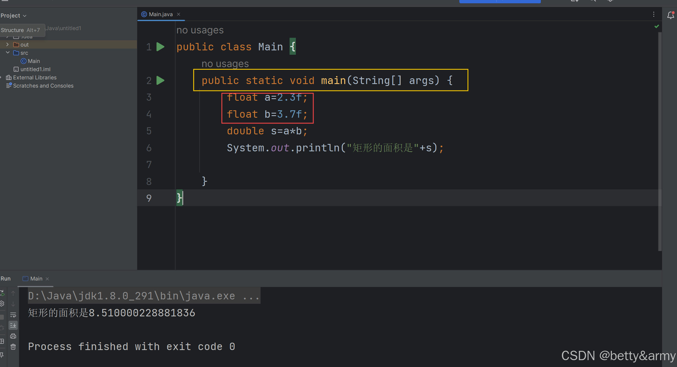Viewport: 677px width, 367px height.
Task: Toggle scroll to end in console
Action: [x=13, y=325]
